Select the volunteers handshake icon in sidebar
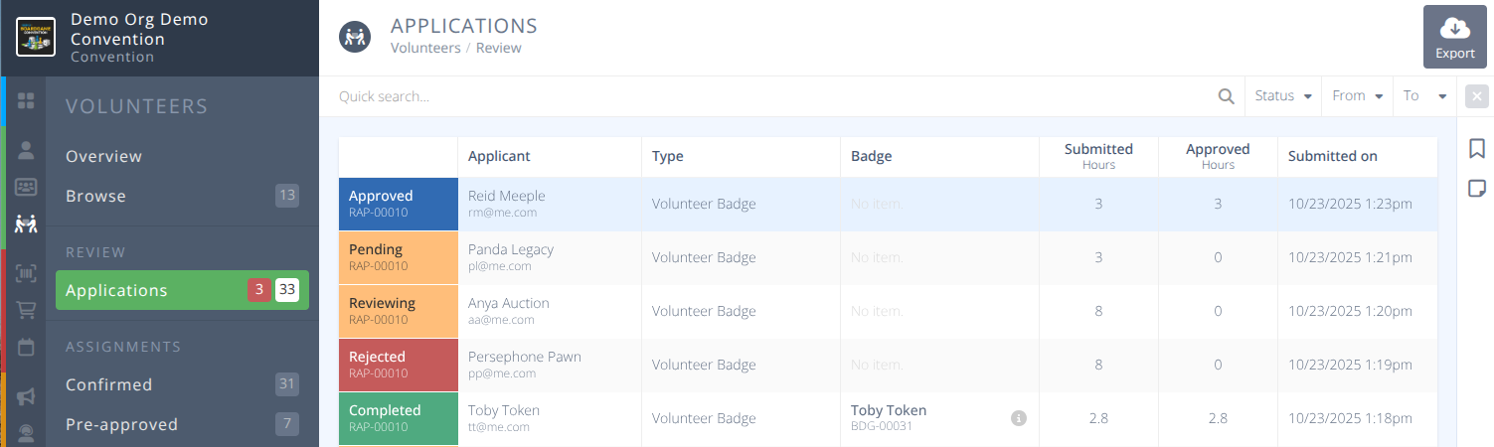Screen dimensions: 1494x447 point(26,224)
